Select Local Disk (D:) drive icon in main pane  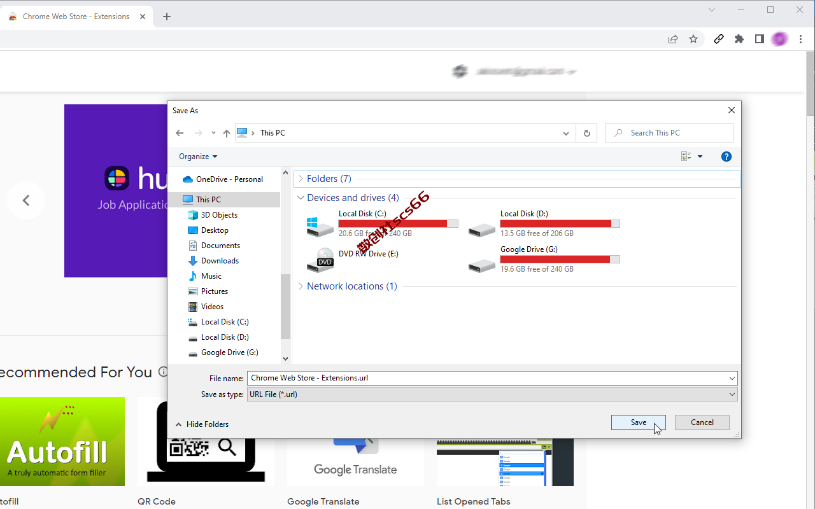[x=482, y=229]
